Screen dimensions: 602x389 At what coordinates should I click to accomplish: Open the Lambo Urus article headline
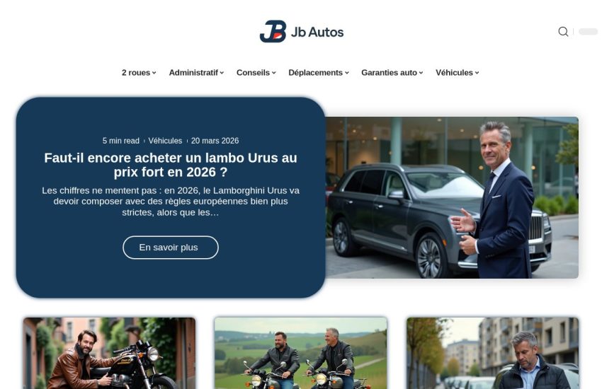171,165
